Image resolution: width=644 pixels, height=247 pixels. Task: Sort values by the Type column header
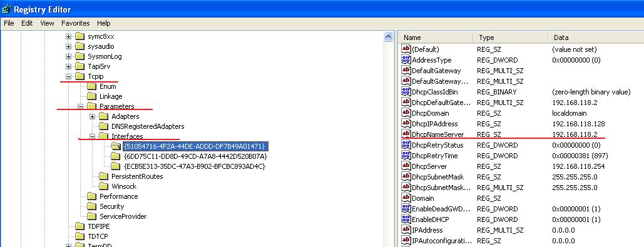click(x=511, y=38)
